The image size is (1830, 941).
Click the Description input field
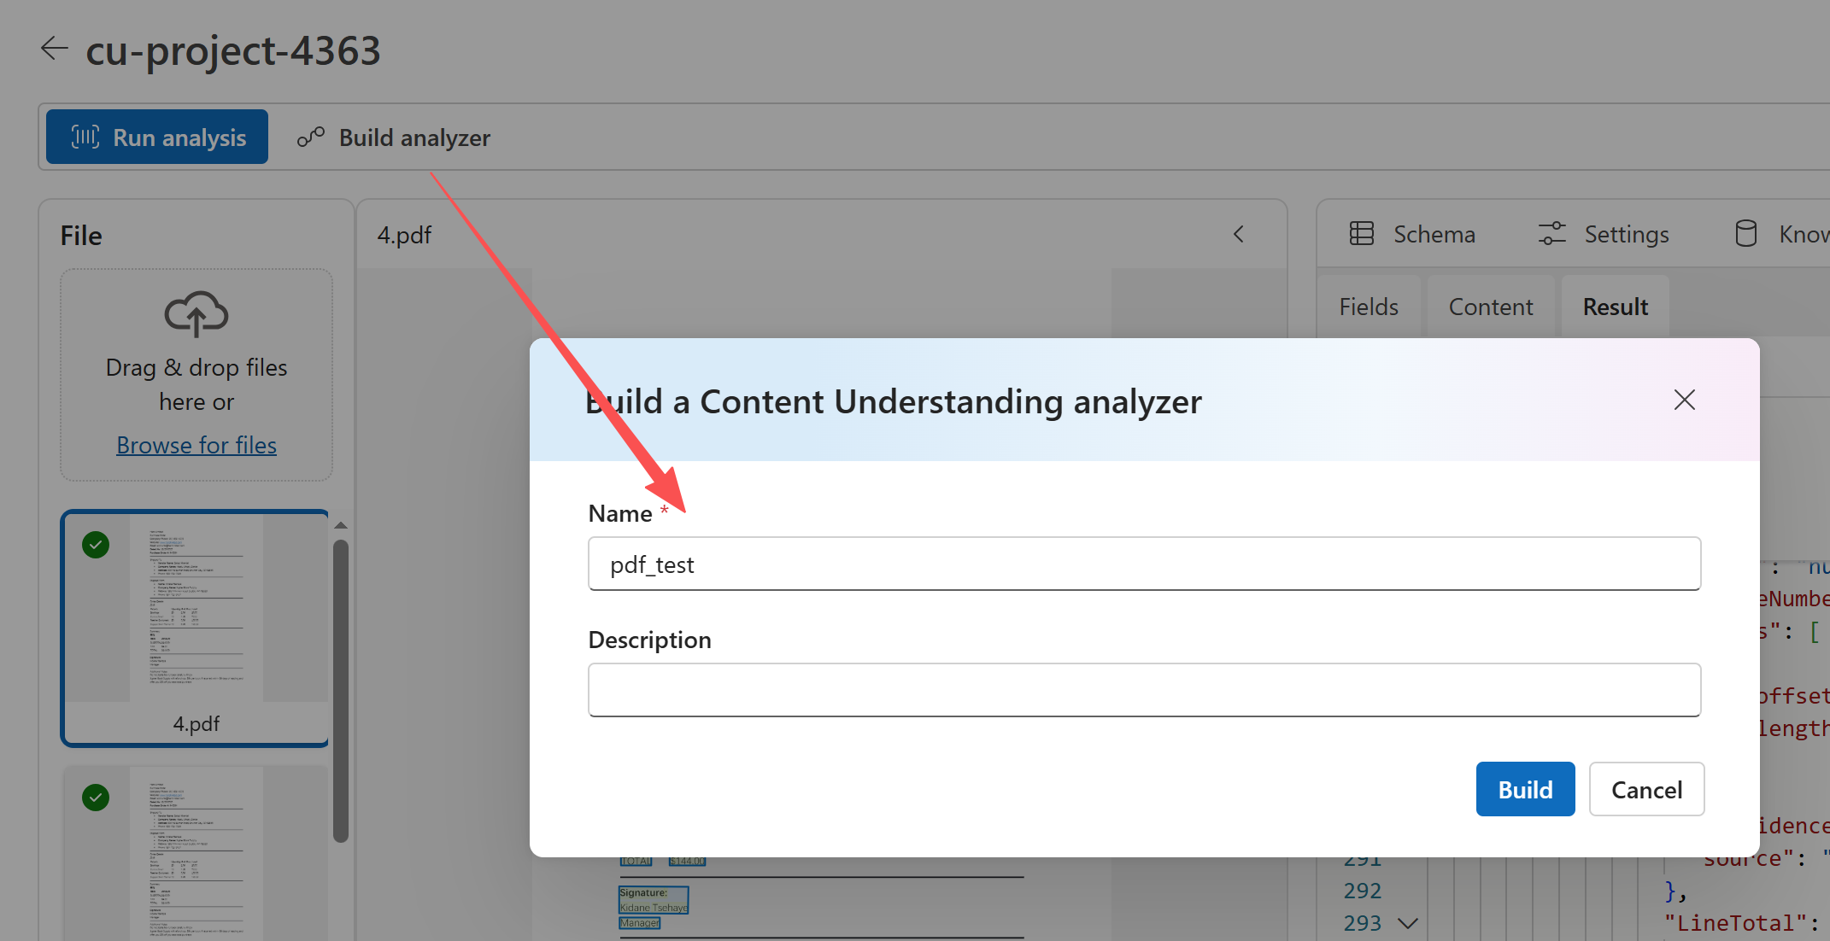pyautogui.click(x=1144, y=689)
